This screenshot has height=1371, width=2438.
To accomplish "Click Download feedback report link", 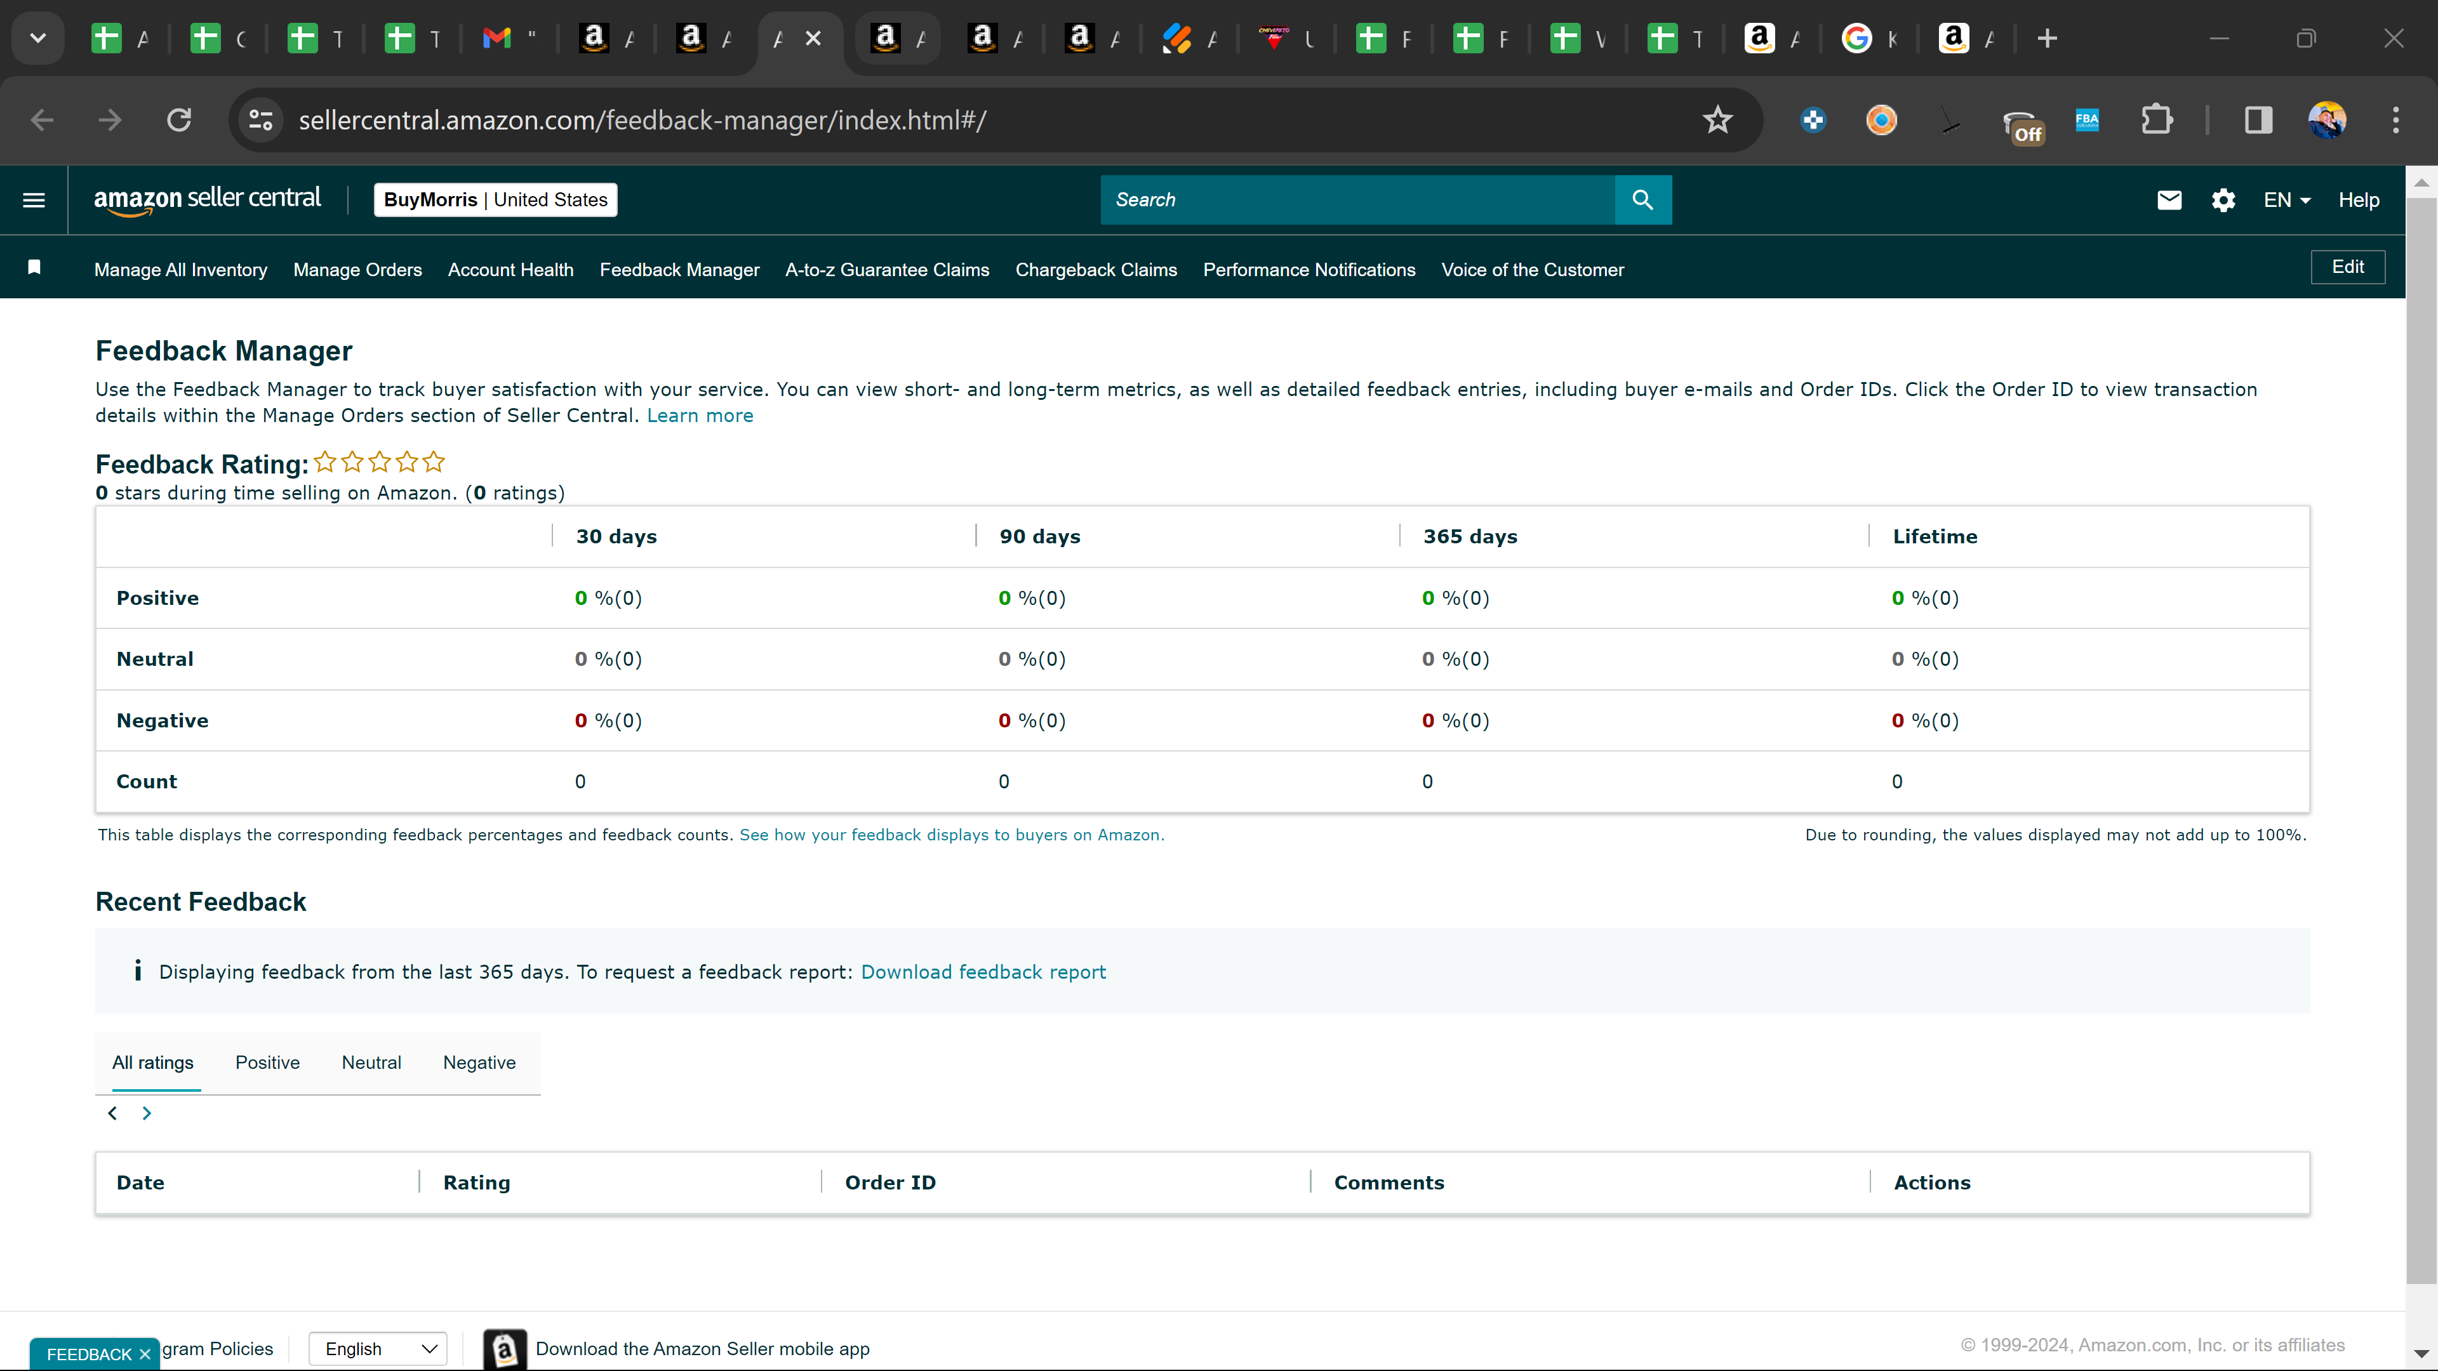I will pyautogui.click(x=982, y=972).
